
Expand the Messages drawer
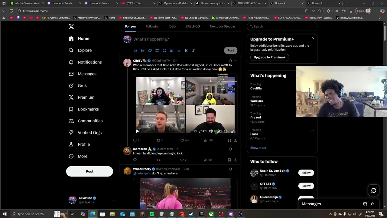[372, 204]
